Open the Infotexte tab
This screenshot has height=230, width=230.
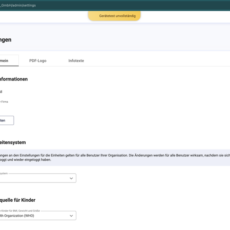[x=76, y=61]
